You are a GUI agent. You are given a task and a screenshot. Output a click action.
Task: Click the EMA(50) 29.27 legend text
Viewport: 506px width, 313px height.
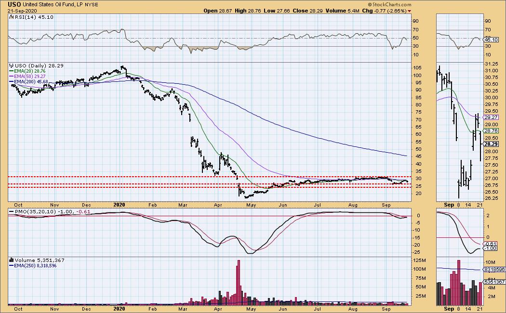29,77
